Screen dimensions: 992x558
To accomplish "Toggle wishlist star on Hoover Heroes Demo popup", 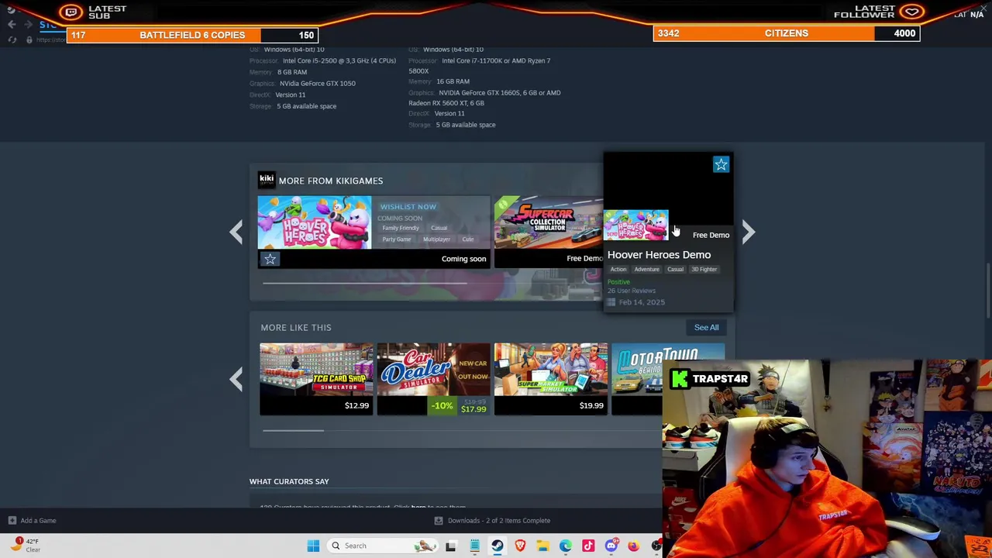I will point(721,164).
